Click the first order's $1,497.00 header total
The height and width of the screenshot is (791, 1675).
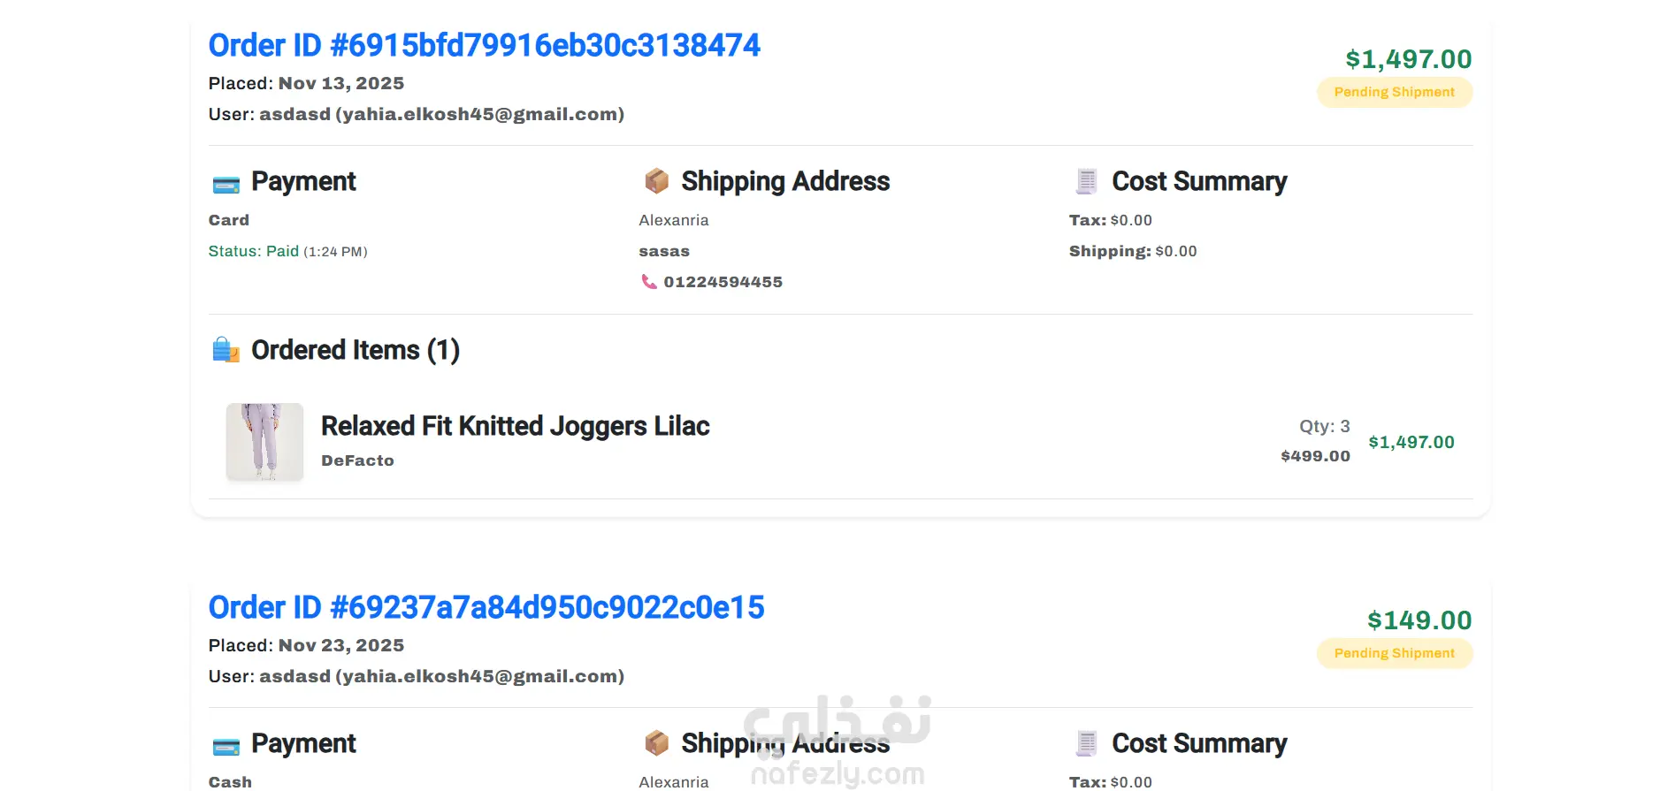tap(1408, 58)
